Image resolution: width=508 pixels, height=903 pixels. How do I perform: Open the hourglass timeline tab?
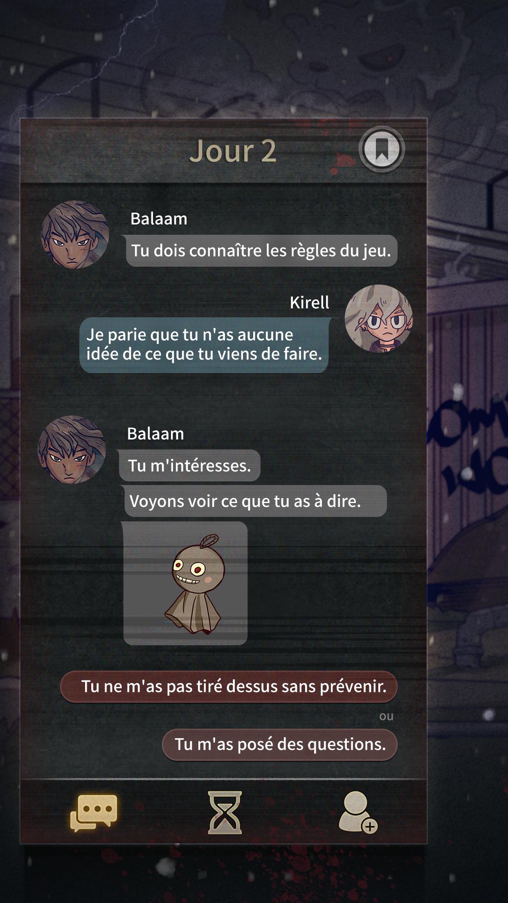point(225,813)
